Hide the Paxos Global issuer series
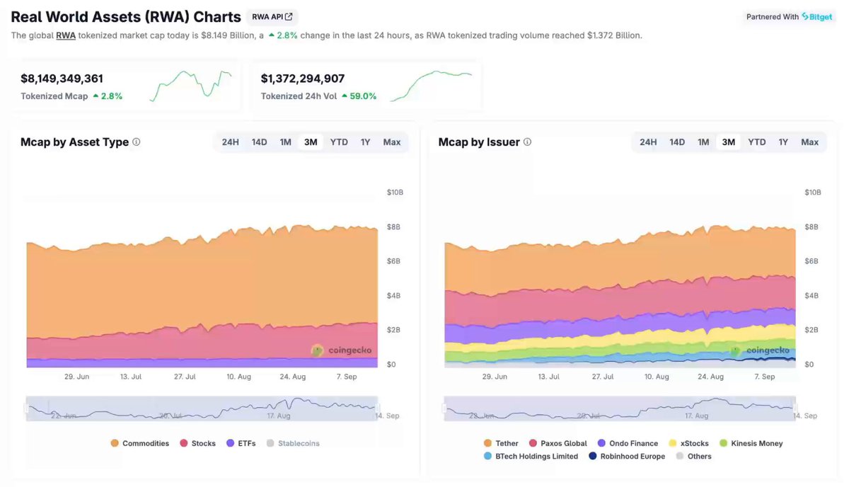The width and height of the screenshot is (849, 487). tap(558, 444)
